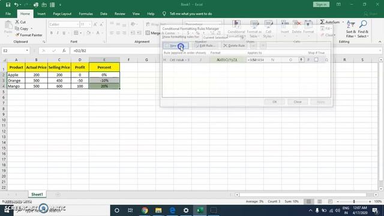Click Tell me lightbulb icon
This screenshot has width=384, height=216.
point(164,14)
